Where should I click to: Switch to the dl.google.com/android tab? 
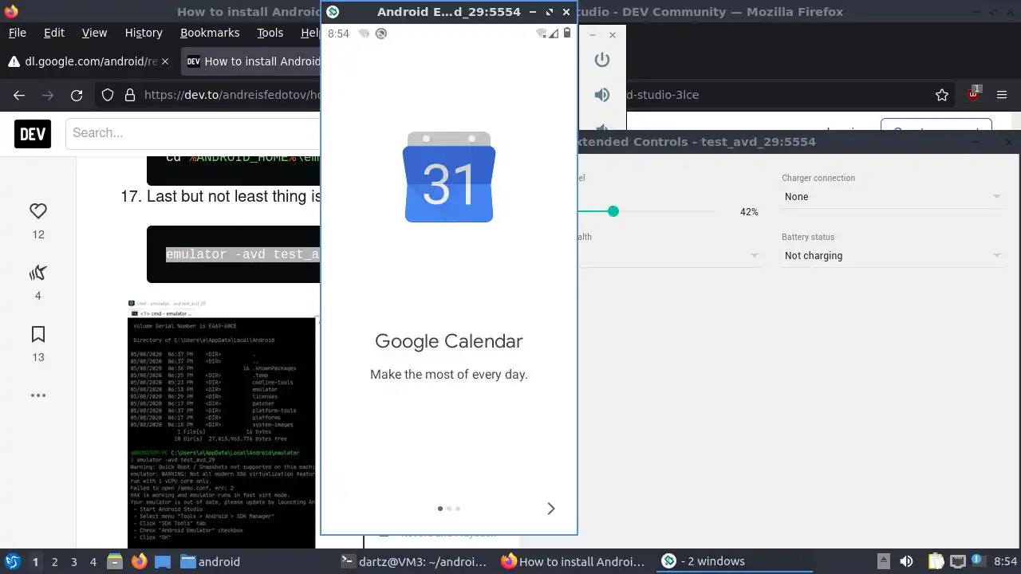point(88,61)
